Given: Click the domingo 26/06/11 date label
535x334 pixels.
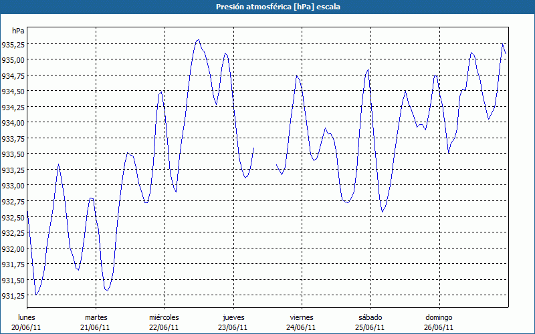Looking at the screenshot, I should [x=439, y=322].
